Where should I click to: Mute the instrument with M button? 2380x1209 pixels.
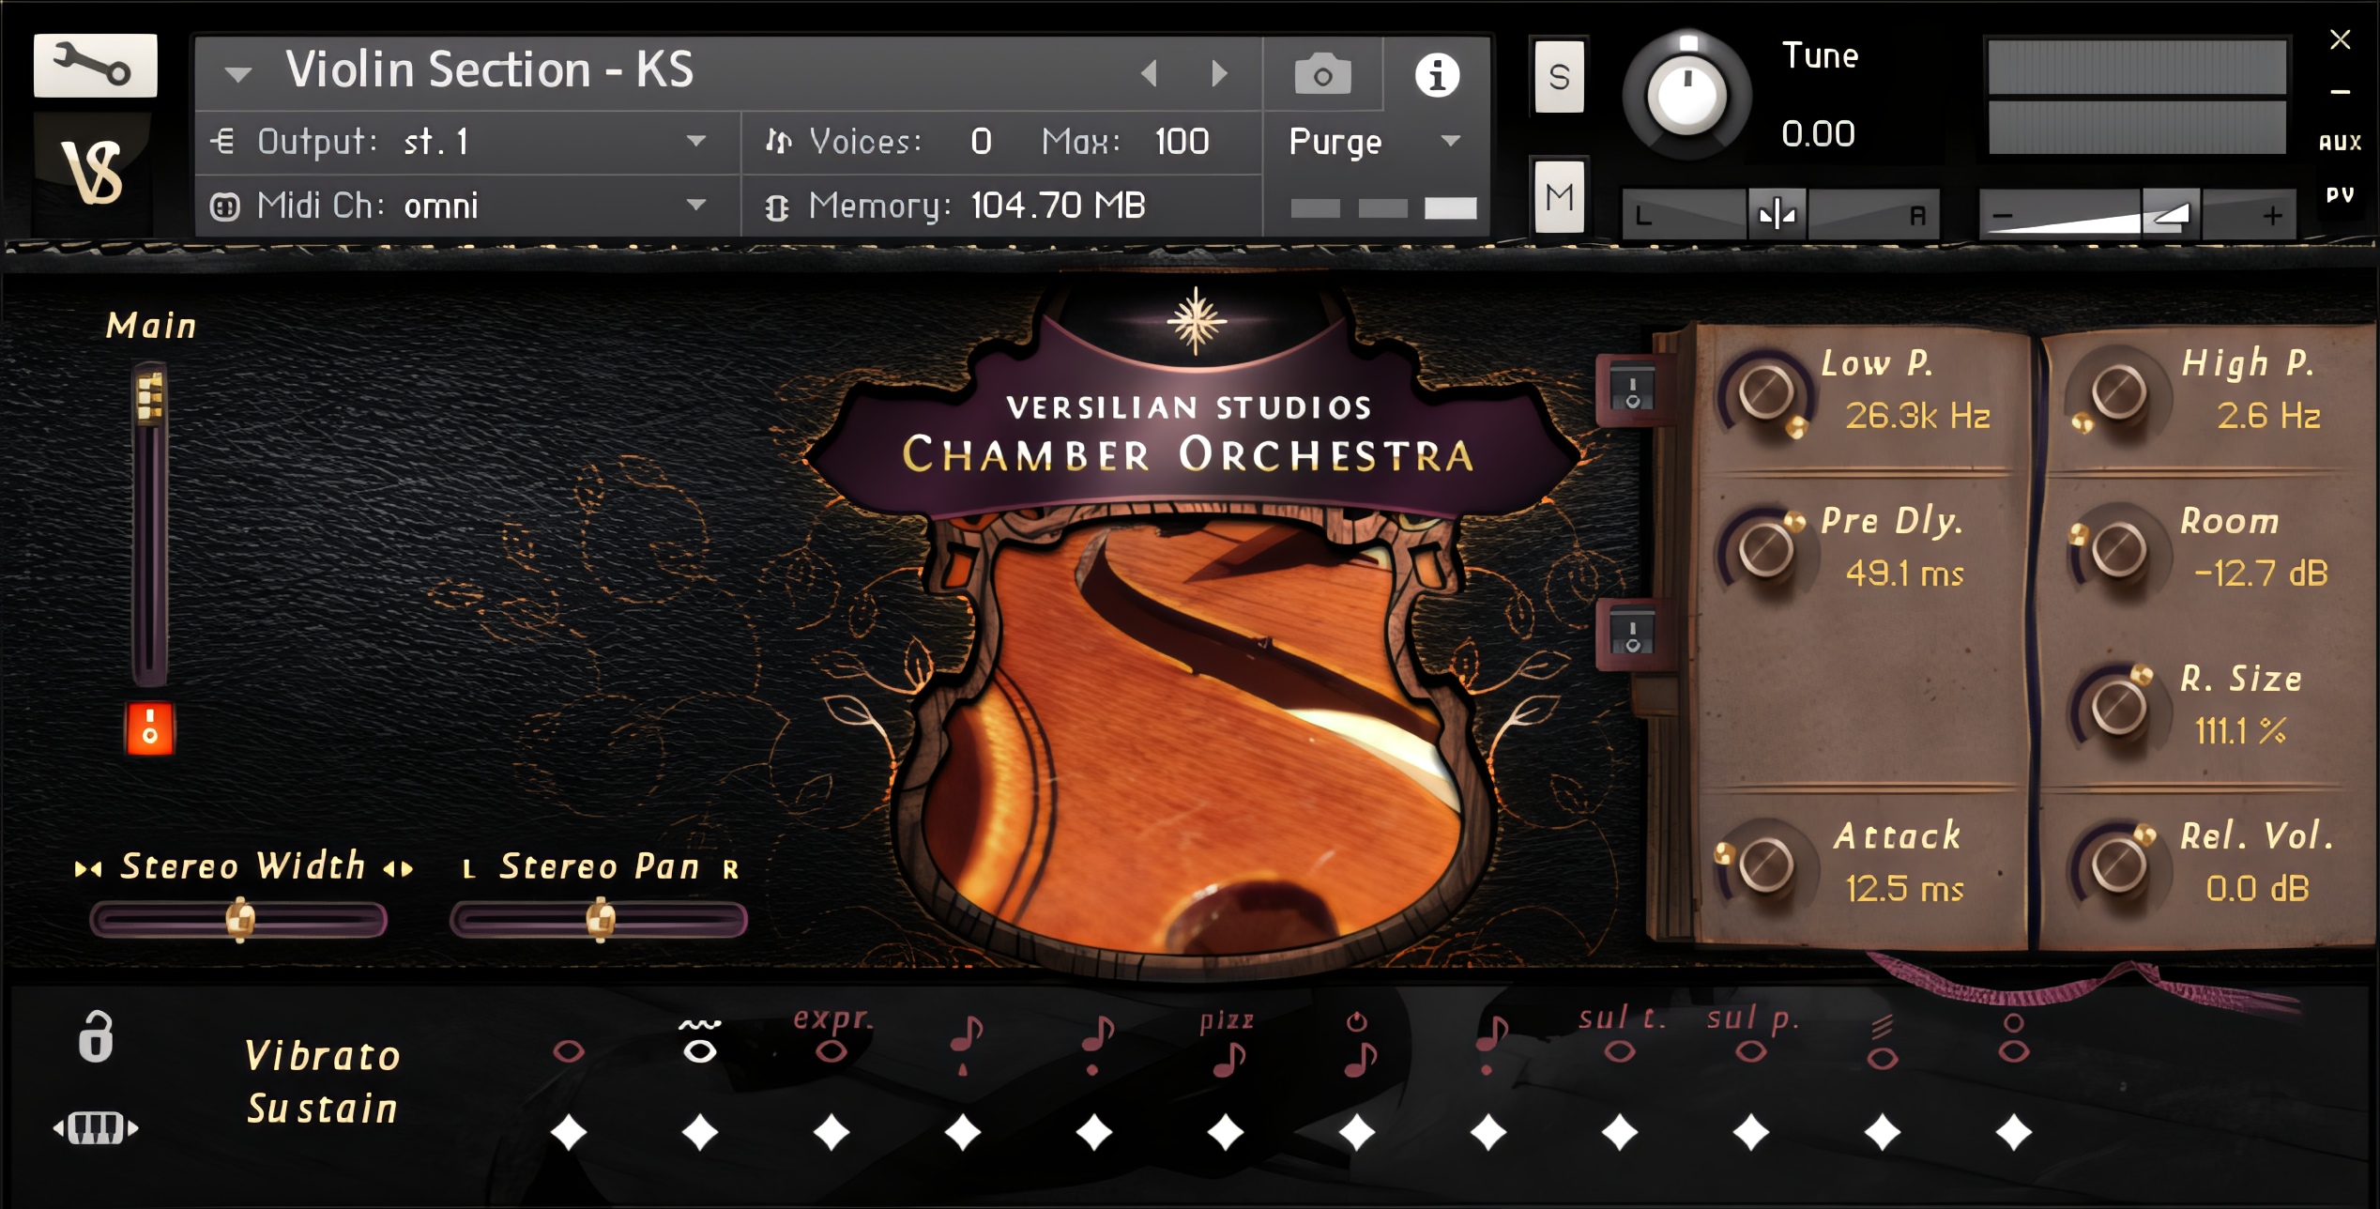[1559, 197]
